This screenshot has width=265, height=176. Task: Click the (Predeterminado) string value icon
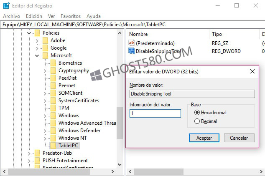pyautogui.click(x=132, y=43)
